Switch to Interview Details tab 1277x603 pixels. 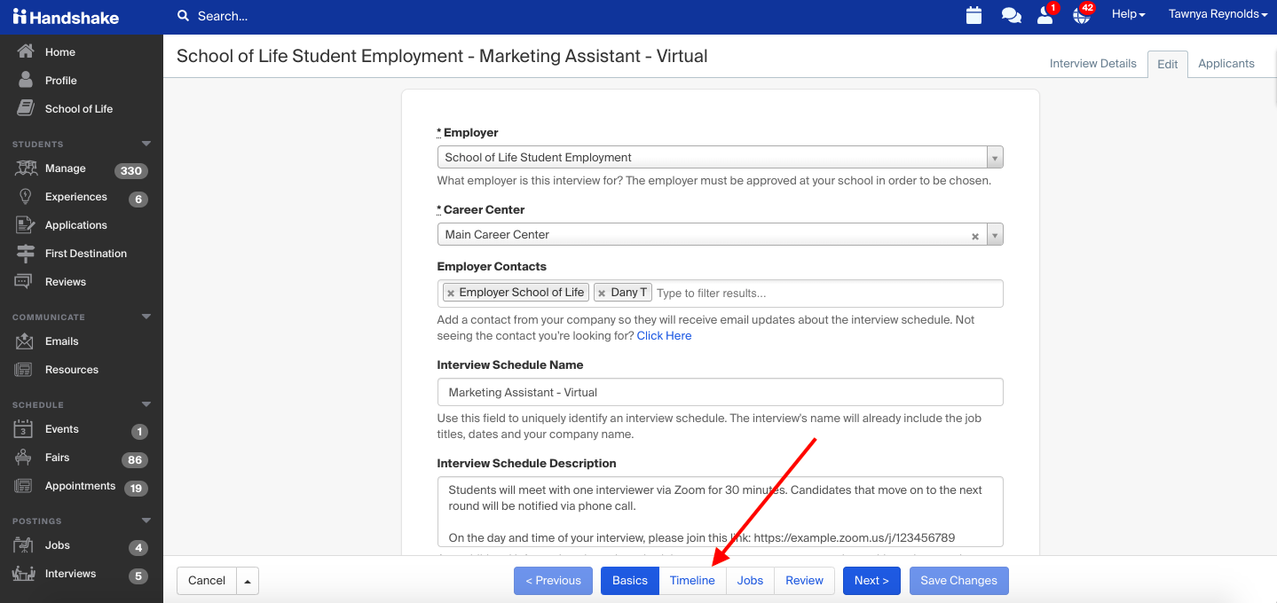(x=1092, y=64)
